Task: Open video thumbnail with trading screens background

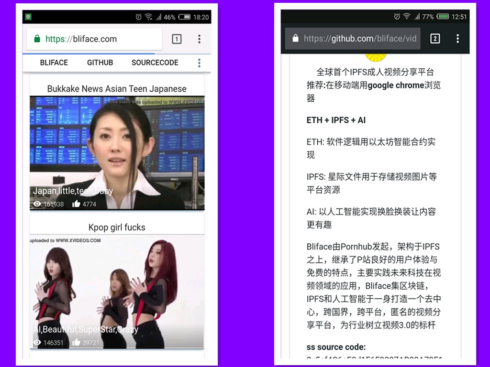Action: (117, 153)
